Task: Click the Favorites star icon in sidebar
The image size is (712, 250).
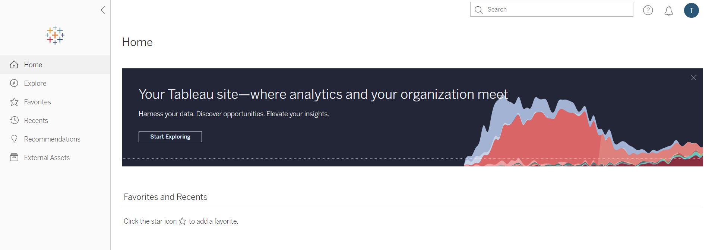Action: (x=14, y=102)
